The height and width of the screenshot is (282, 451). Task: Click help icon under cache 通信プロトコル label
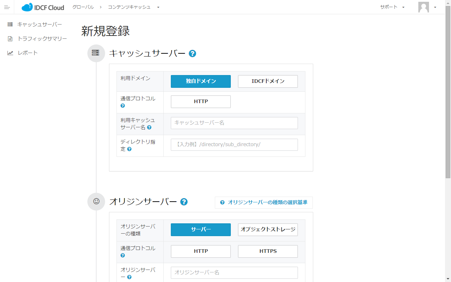click(x=123, y=106)
